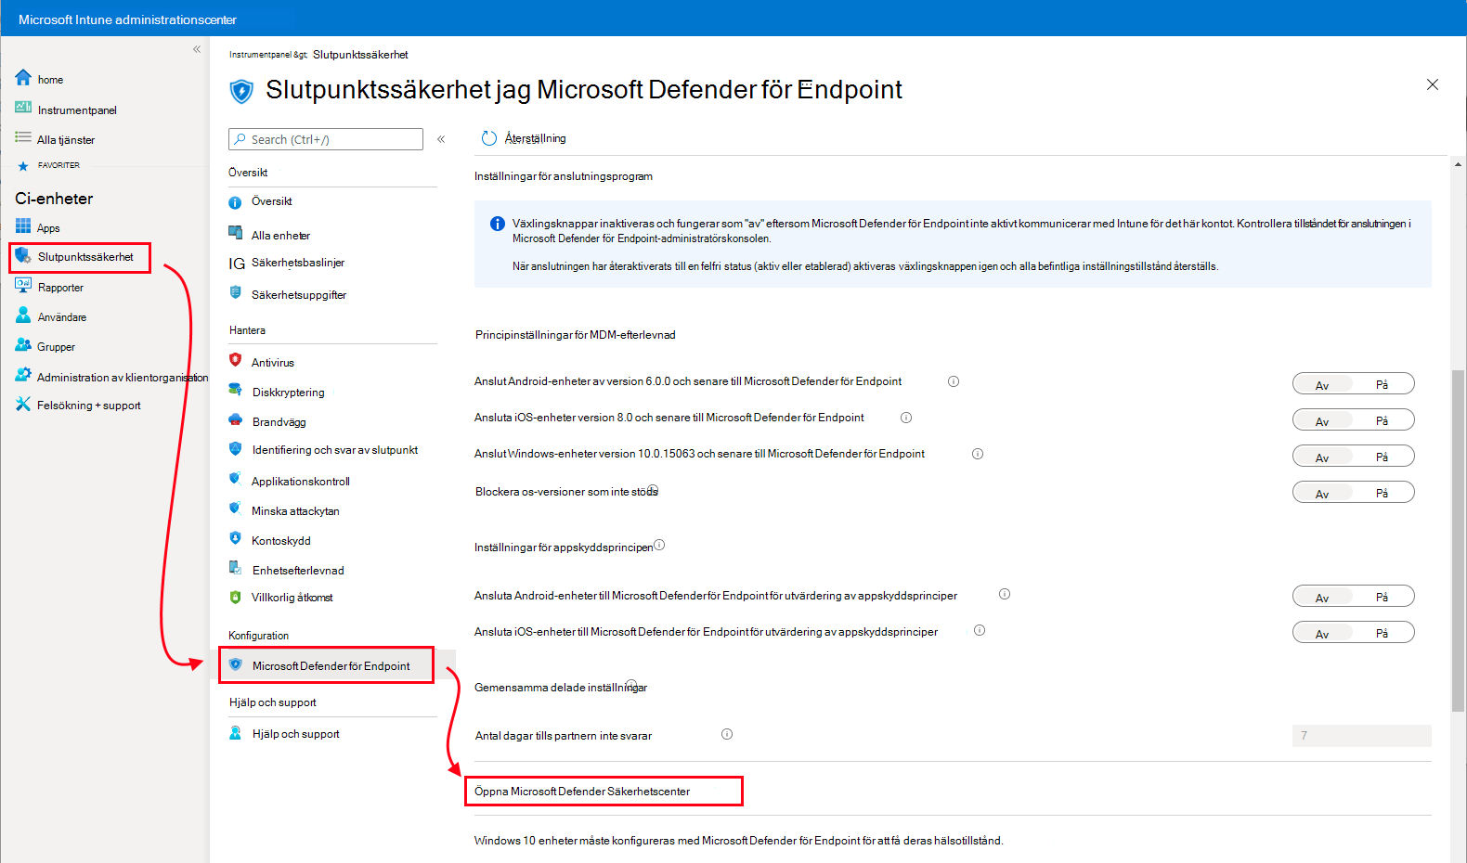Click the Grupper people icon
Viewport: 1467px width, 863px height.
coord(23,345)
